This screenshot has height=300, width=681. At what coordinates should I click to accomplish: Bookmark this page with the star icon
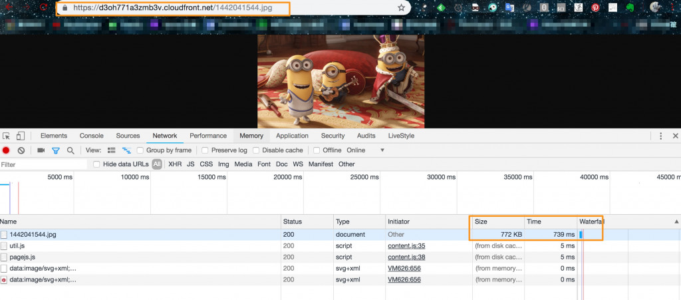(401, 7)
